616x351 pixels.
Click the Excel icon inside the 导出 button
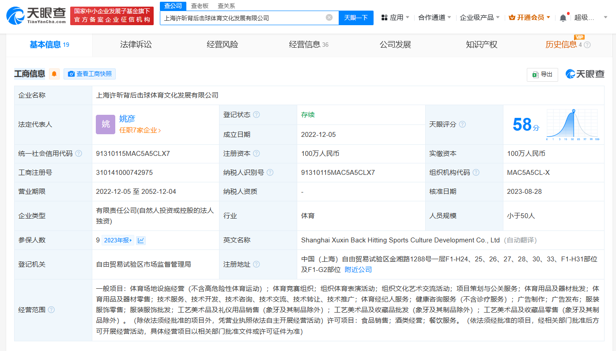coord(534,75)
